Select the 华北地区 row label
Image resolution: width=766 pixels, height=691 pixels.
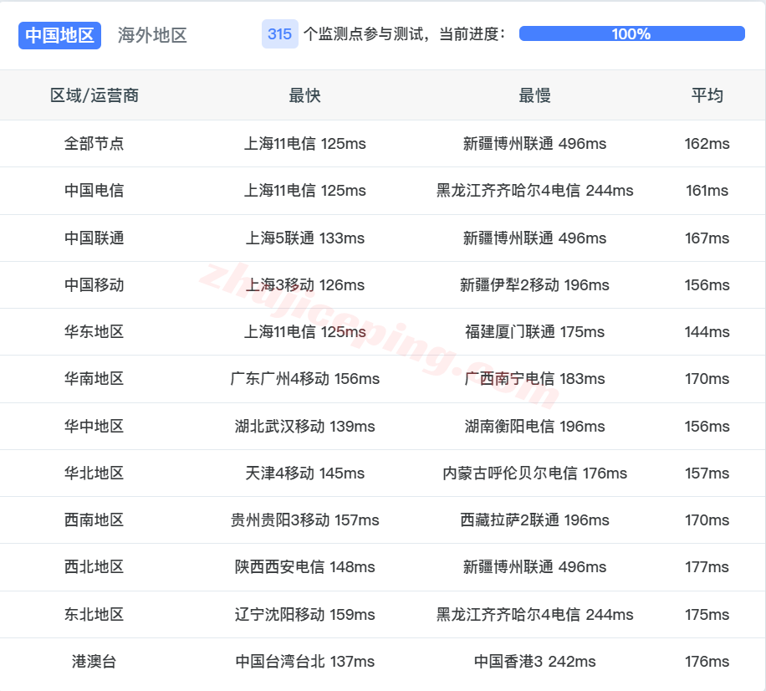[x=94, y=473]
